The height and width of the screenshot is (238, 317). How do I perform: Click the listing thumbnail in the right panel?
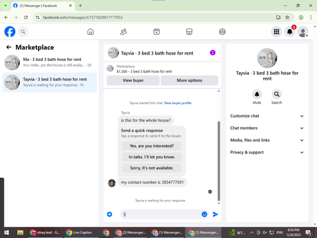pos(267,58)
